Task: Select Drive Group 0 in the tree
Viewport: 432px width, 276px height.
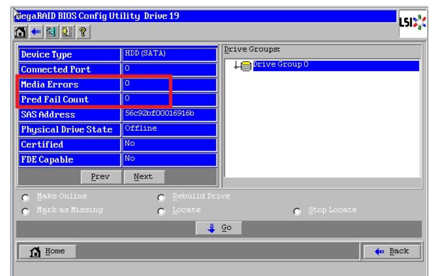Action: tap(280, 65)
